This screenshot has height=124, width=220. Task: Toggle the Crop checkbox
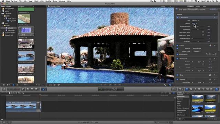[177, 75]
